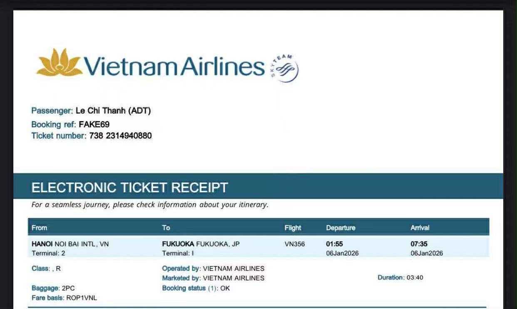The height and width of the screenshot is (309, 517).
Task: Select destination Fukuoka, JP
Action: pyautogui.click(x=201, y=244)
